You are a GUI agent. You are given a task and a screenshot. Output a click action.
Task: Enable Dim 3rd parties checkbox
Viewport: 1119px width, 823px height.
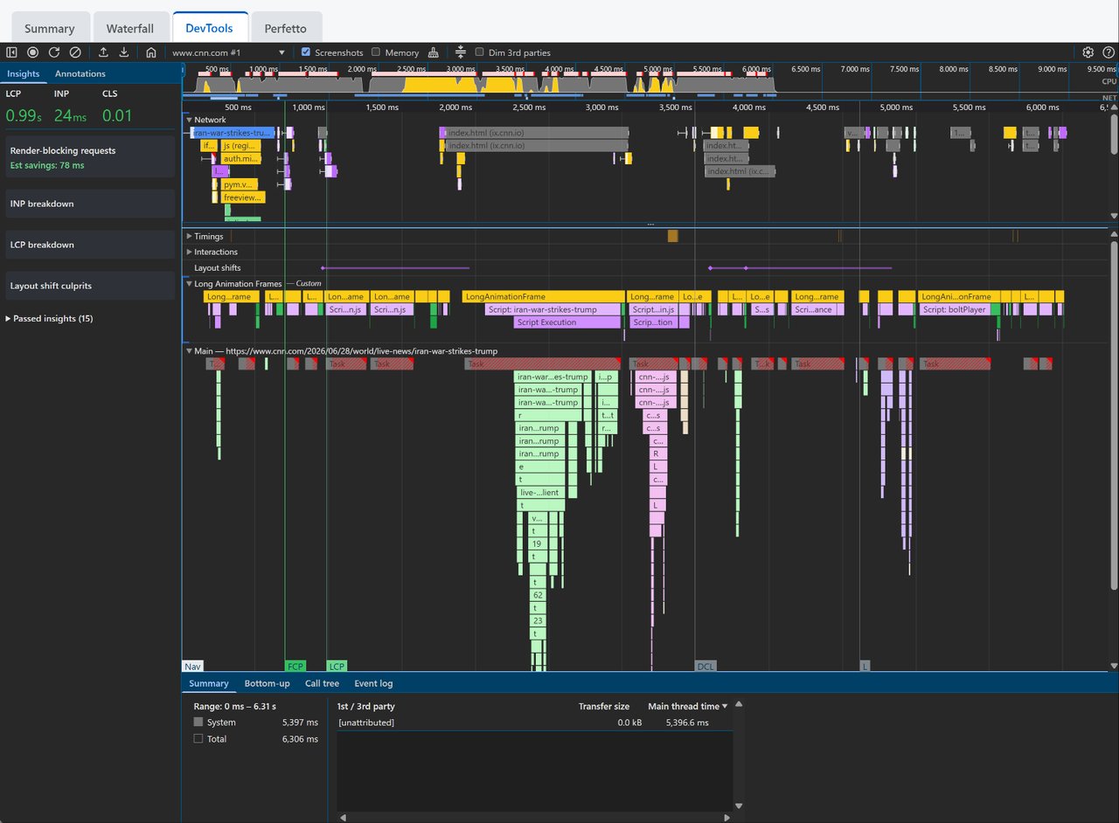click(479, 52)
